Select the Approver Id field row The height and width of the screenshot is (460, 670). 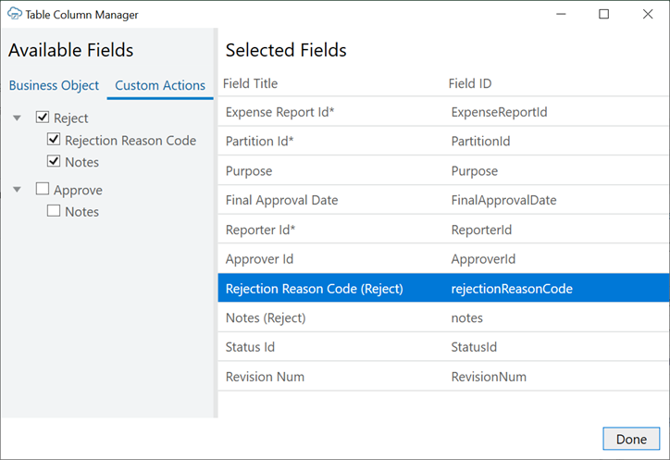point(442,259)
